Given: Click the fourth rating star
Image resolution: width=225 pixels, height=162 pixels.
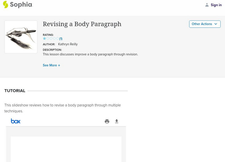Looking at the screenshot, I should (54, 39).
